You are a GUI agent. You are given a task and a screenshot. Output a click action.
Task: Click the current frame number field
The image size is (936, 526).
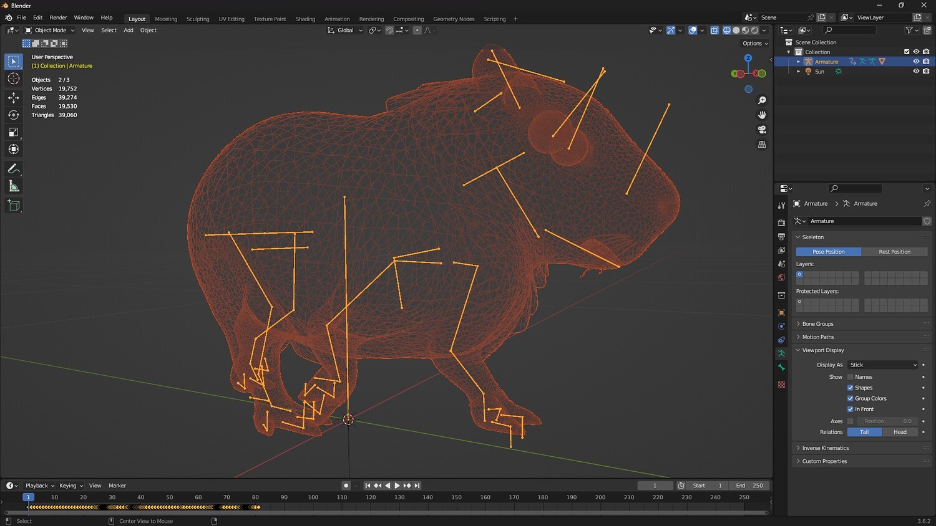[655, 485]
